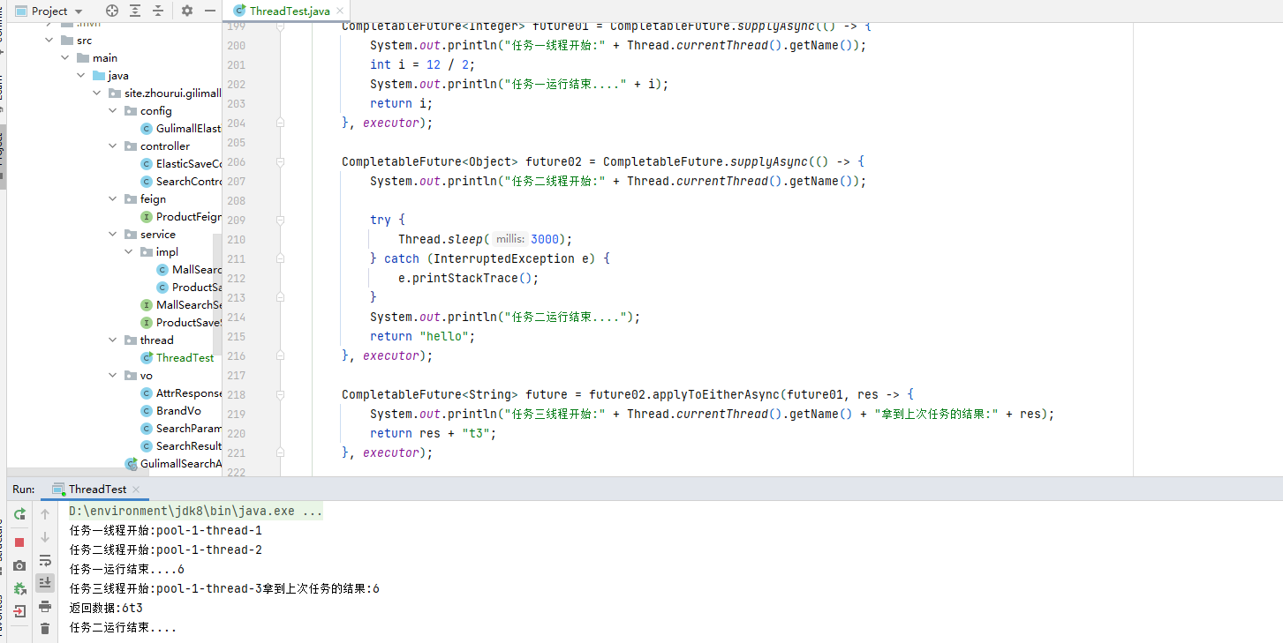Click the Project tree vertical scrollbar

coord(217,295)
